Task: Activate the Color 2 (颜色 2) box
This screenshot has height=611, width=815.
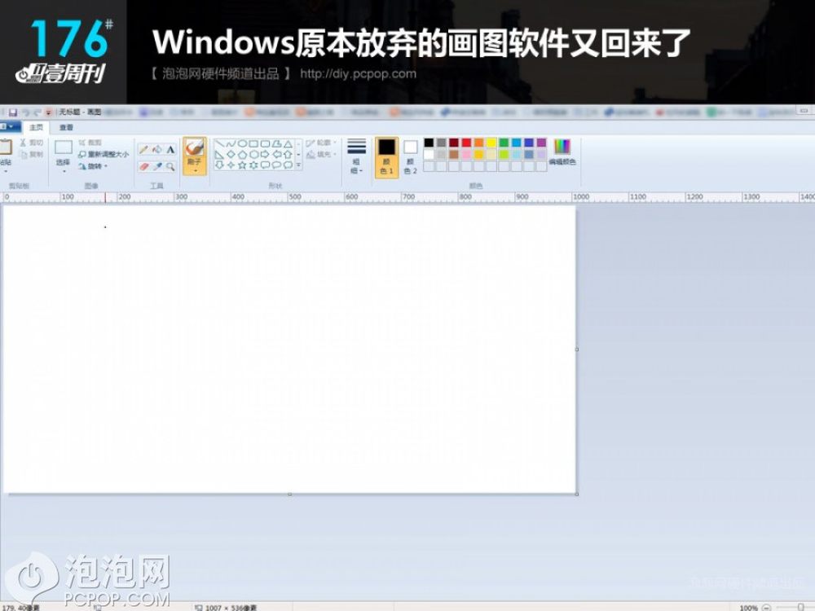Action: [410, 157]
